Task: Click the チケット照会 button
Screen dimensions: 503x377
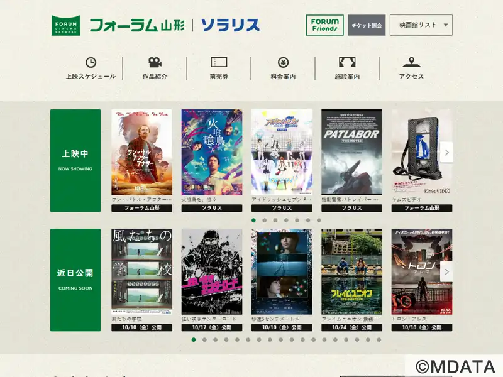Action: pyautogui.click(x=367, y=25)
